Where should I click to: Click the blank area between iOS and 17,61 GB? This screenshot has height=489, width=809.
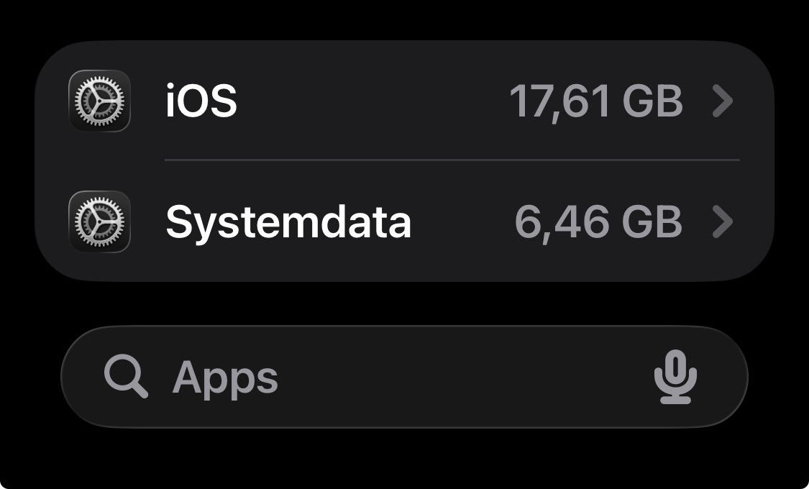[372, 101]
